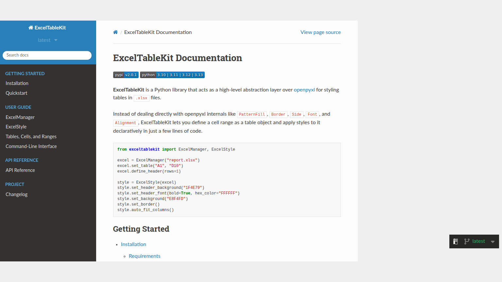
Task: Go to the ExcelStyle guide page
Action: [x=16, y=127]
